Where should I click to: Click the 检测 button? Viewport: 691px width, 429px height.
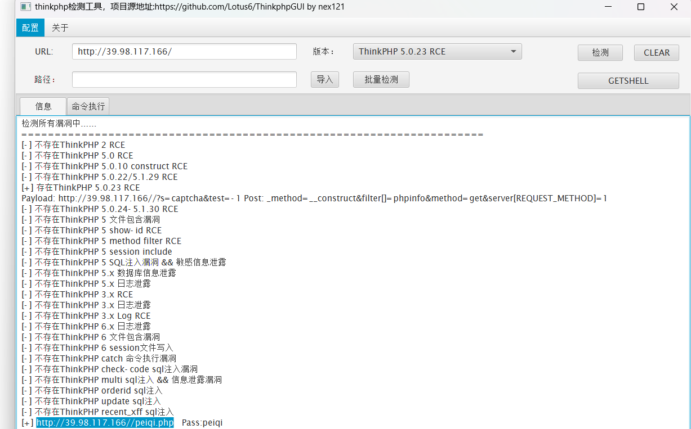click(x=600, y=53)
